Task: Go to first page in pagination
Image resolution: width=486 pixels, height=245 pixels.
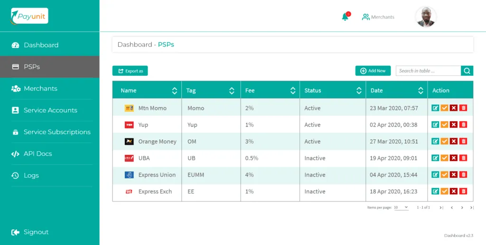Action: [x=441, y=208]
